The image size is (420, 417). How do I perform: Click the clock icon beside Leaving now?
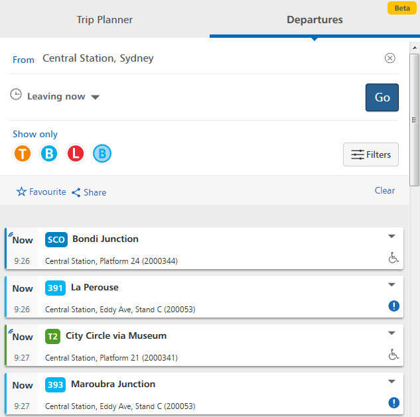pos(16,95)
